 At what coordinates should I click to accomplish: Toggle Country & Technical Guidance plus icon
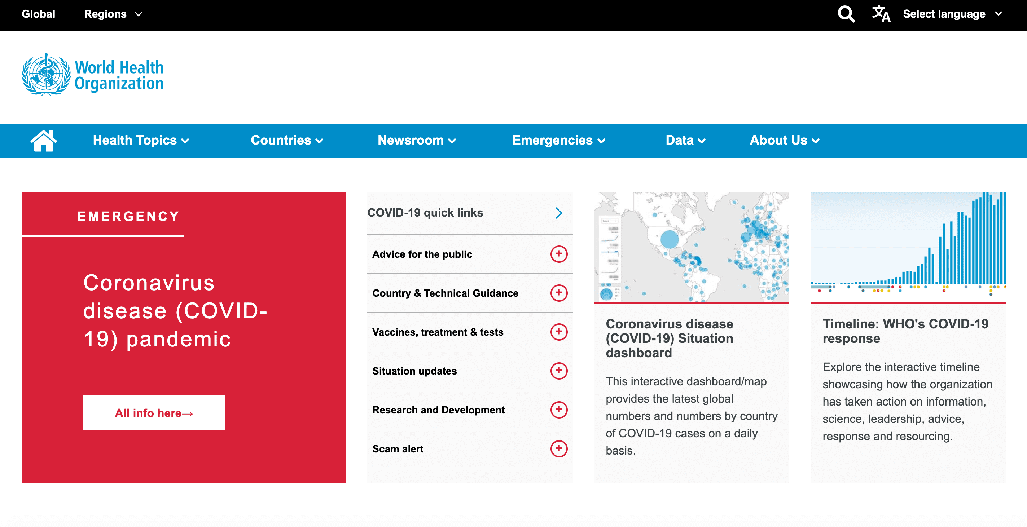pos(558,293)
